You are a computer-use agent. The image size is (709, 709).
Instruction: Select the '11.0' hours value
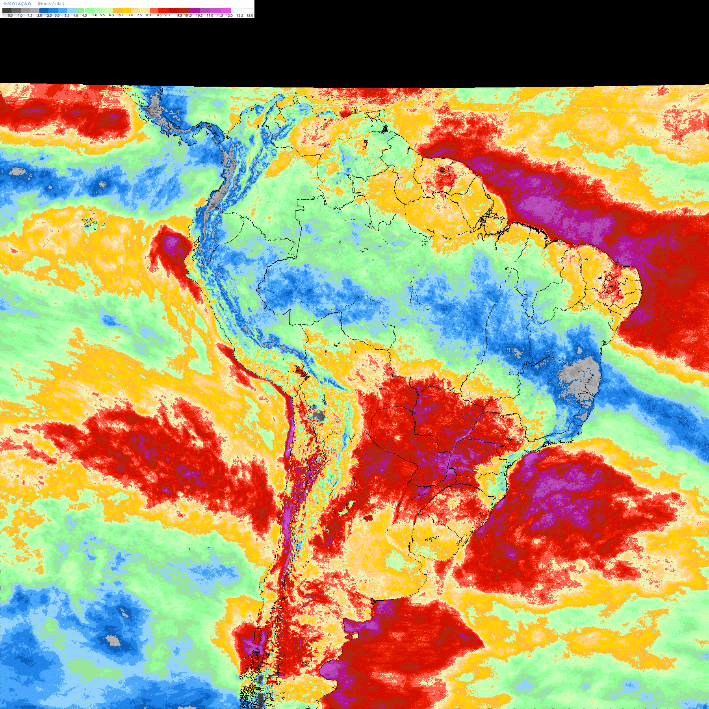[210, 15]
